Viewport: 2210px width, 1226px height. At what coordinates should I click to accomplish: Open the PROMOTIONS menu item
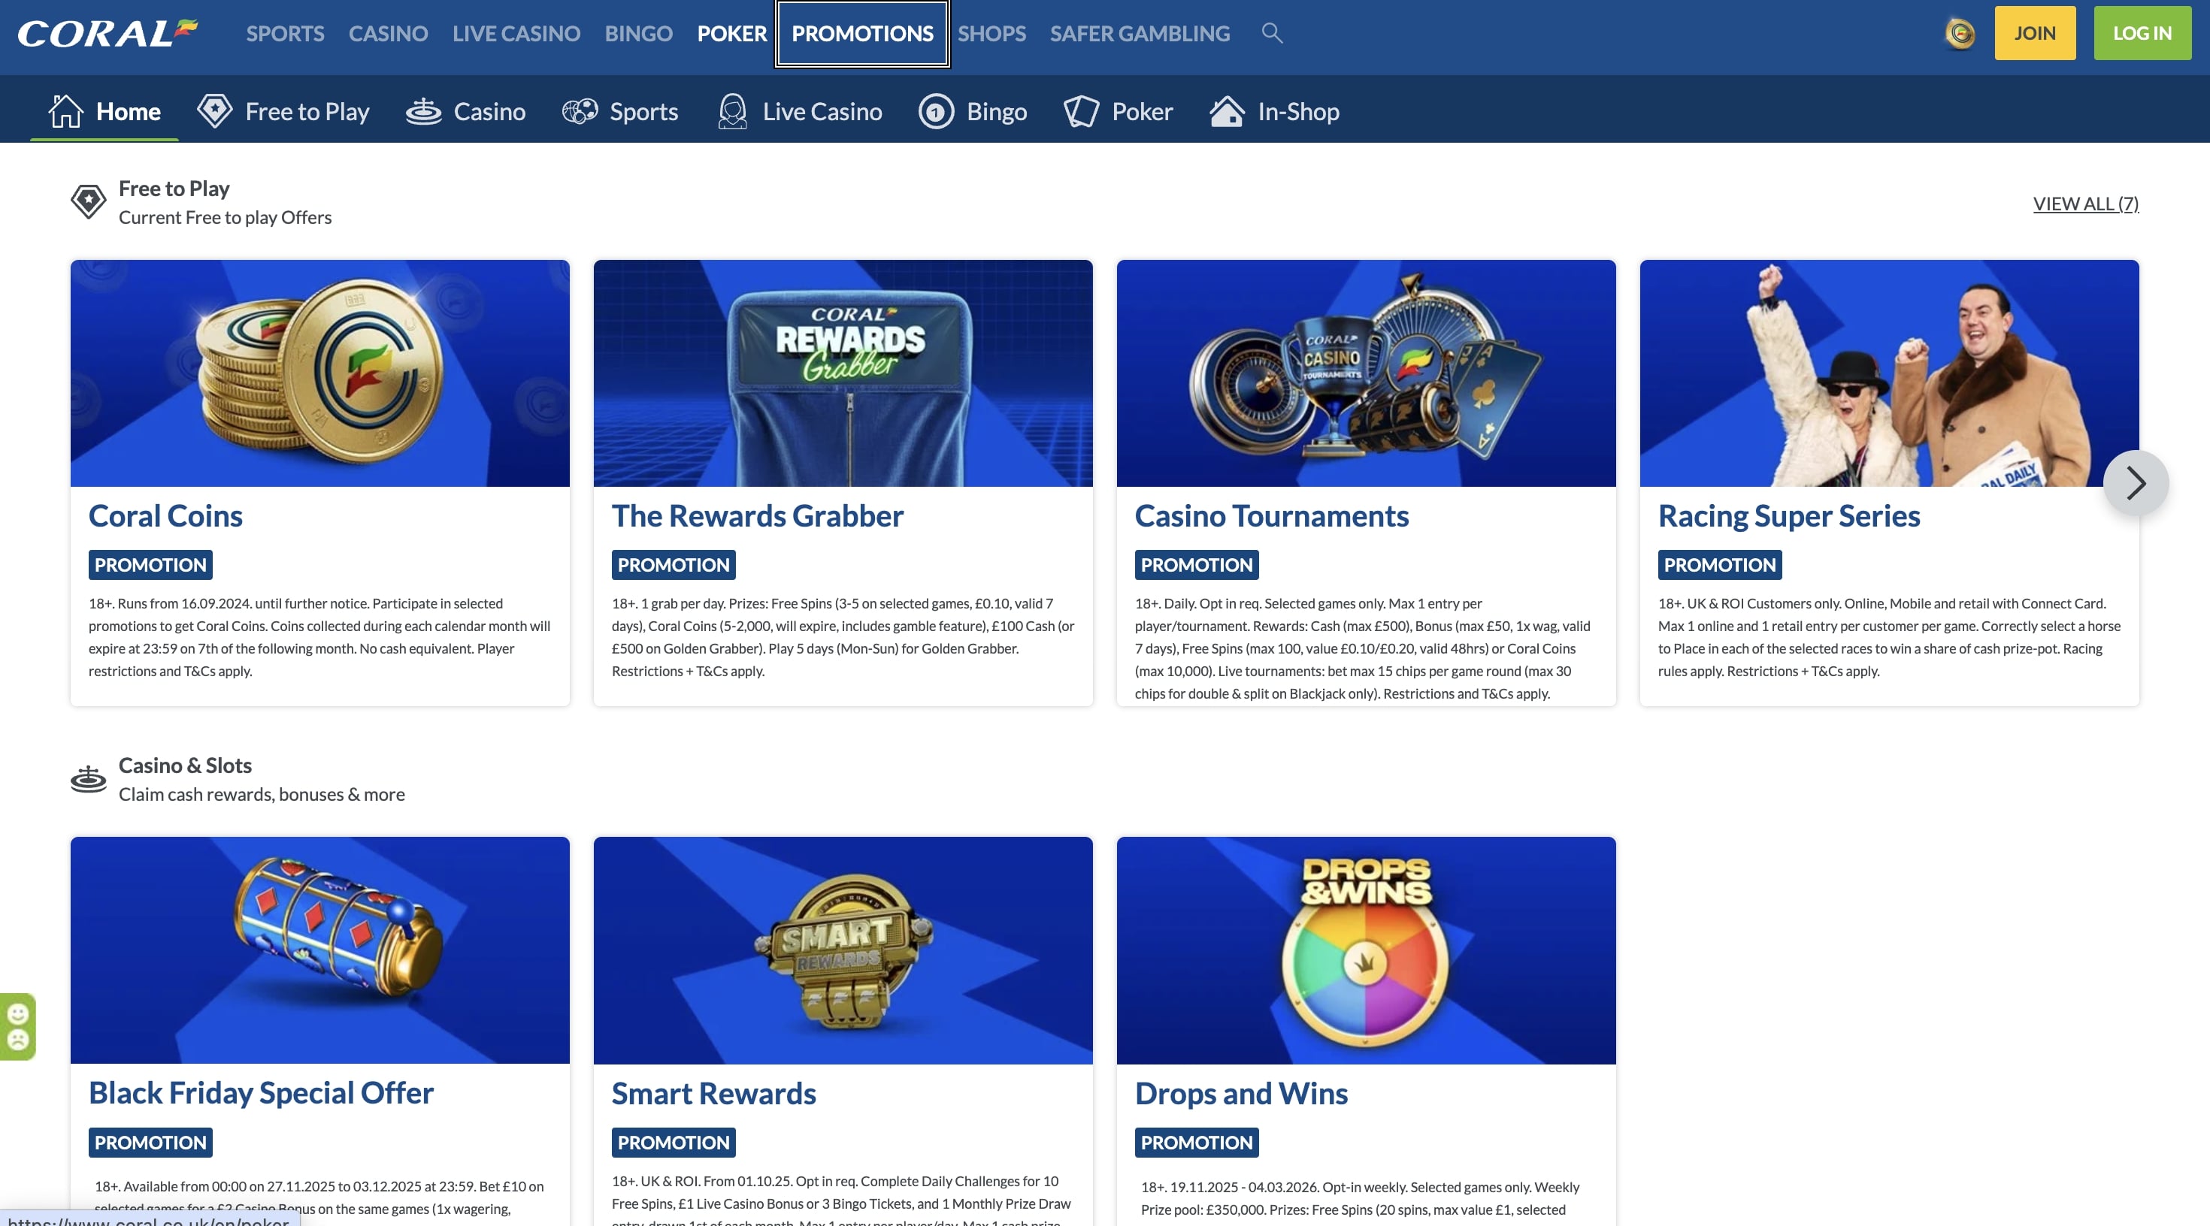tap(861, 34)
